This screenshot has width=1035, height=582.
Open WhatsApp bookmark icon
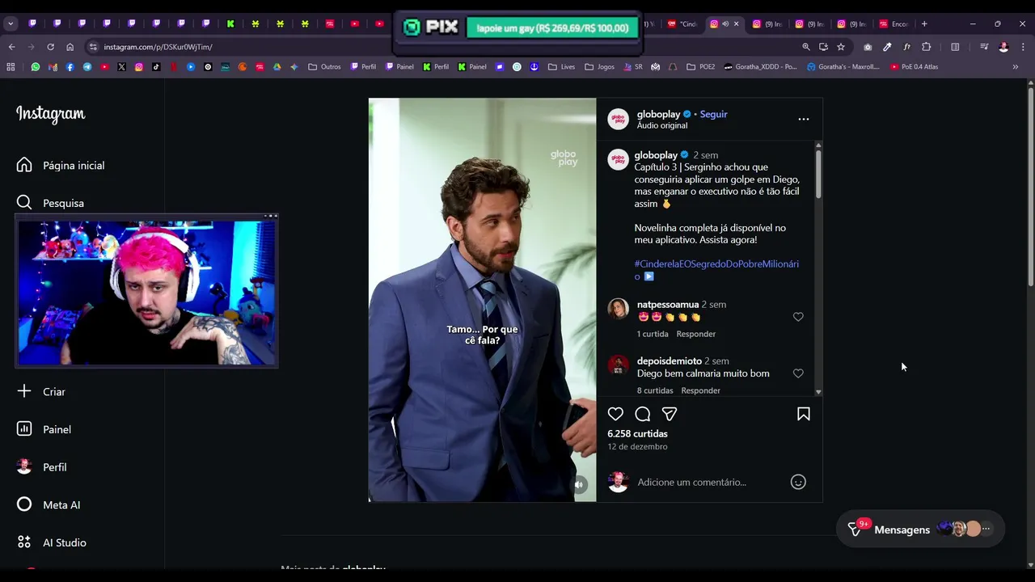[35, 67]
